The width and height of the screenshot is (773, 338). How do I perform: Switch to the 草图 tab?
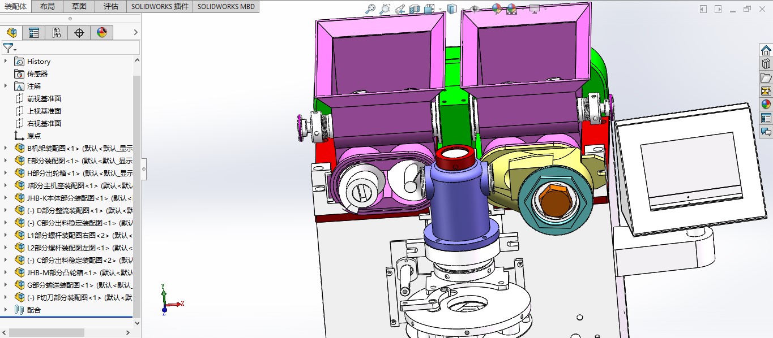(x=79, y=6)
